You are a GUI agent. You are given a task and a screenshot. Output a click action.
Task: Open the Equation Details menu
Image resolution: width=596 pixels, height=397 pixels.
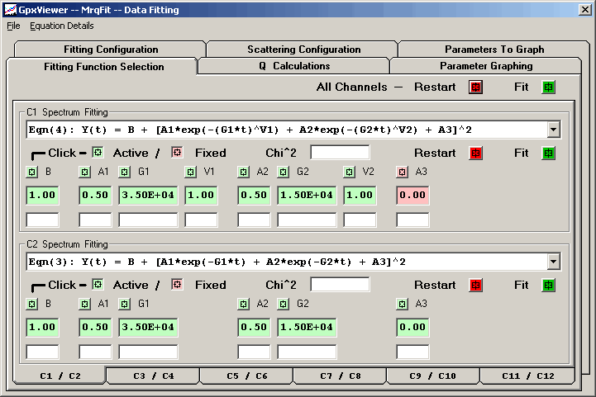[x=61, y=26]
